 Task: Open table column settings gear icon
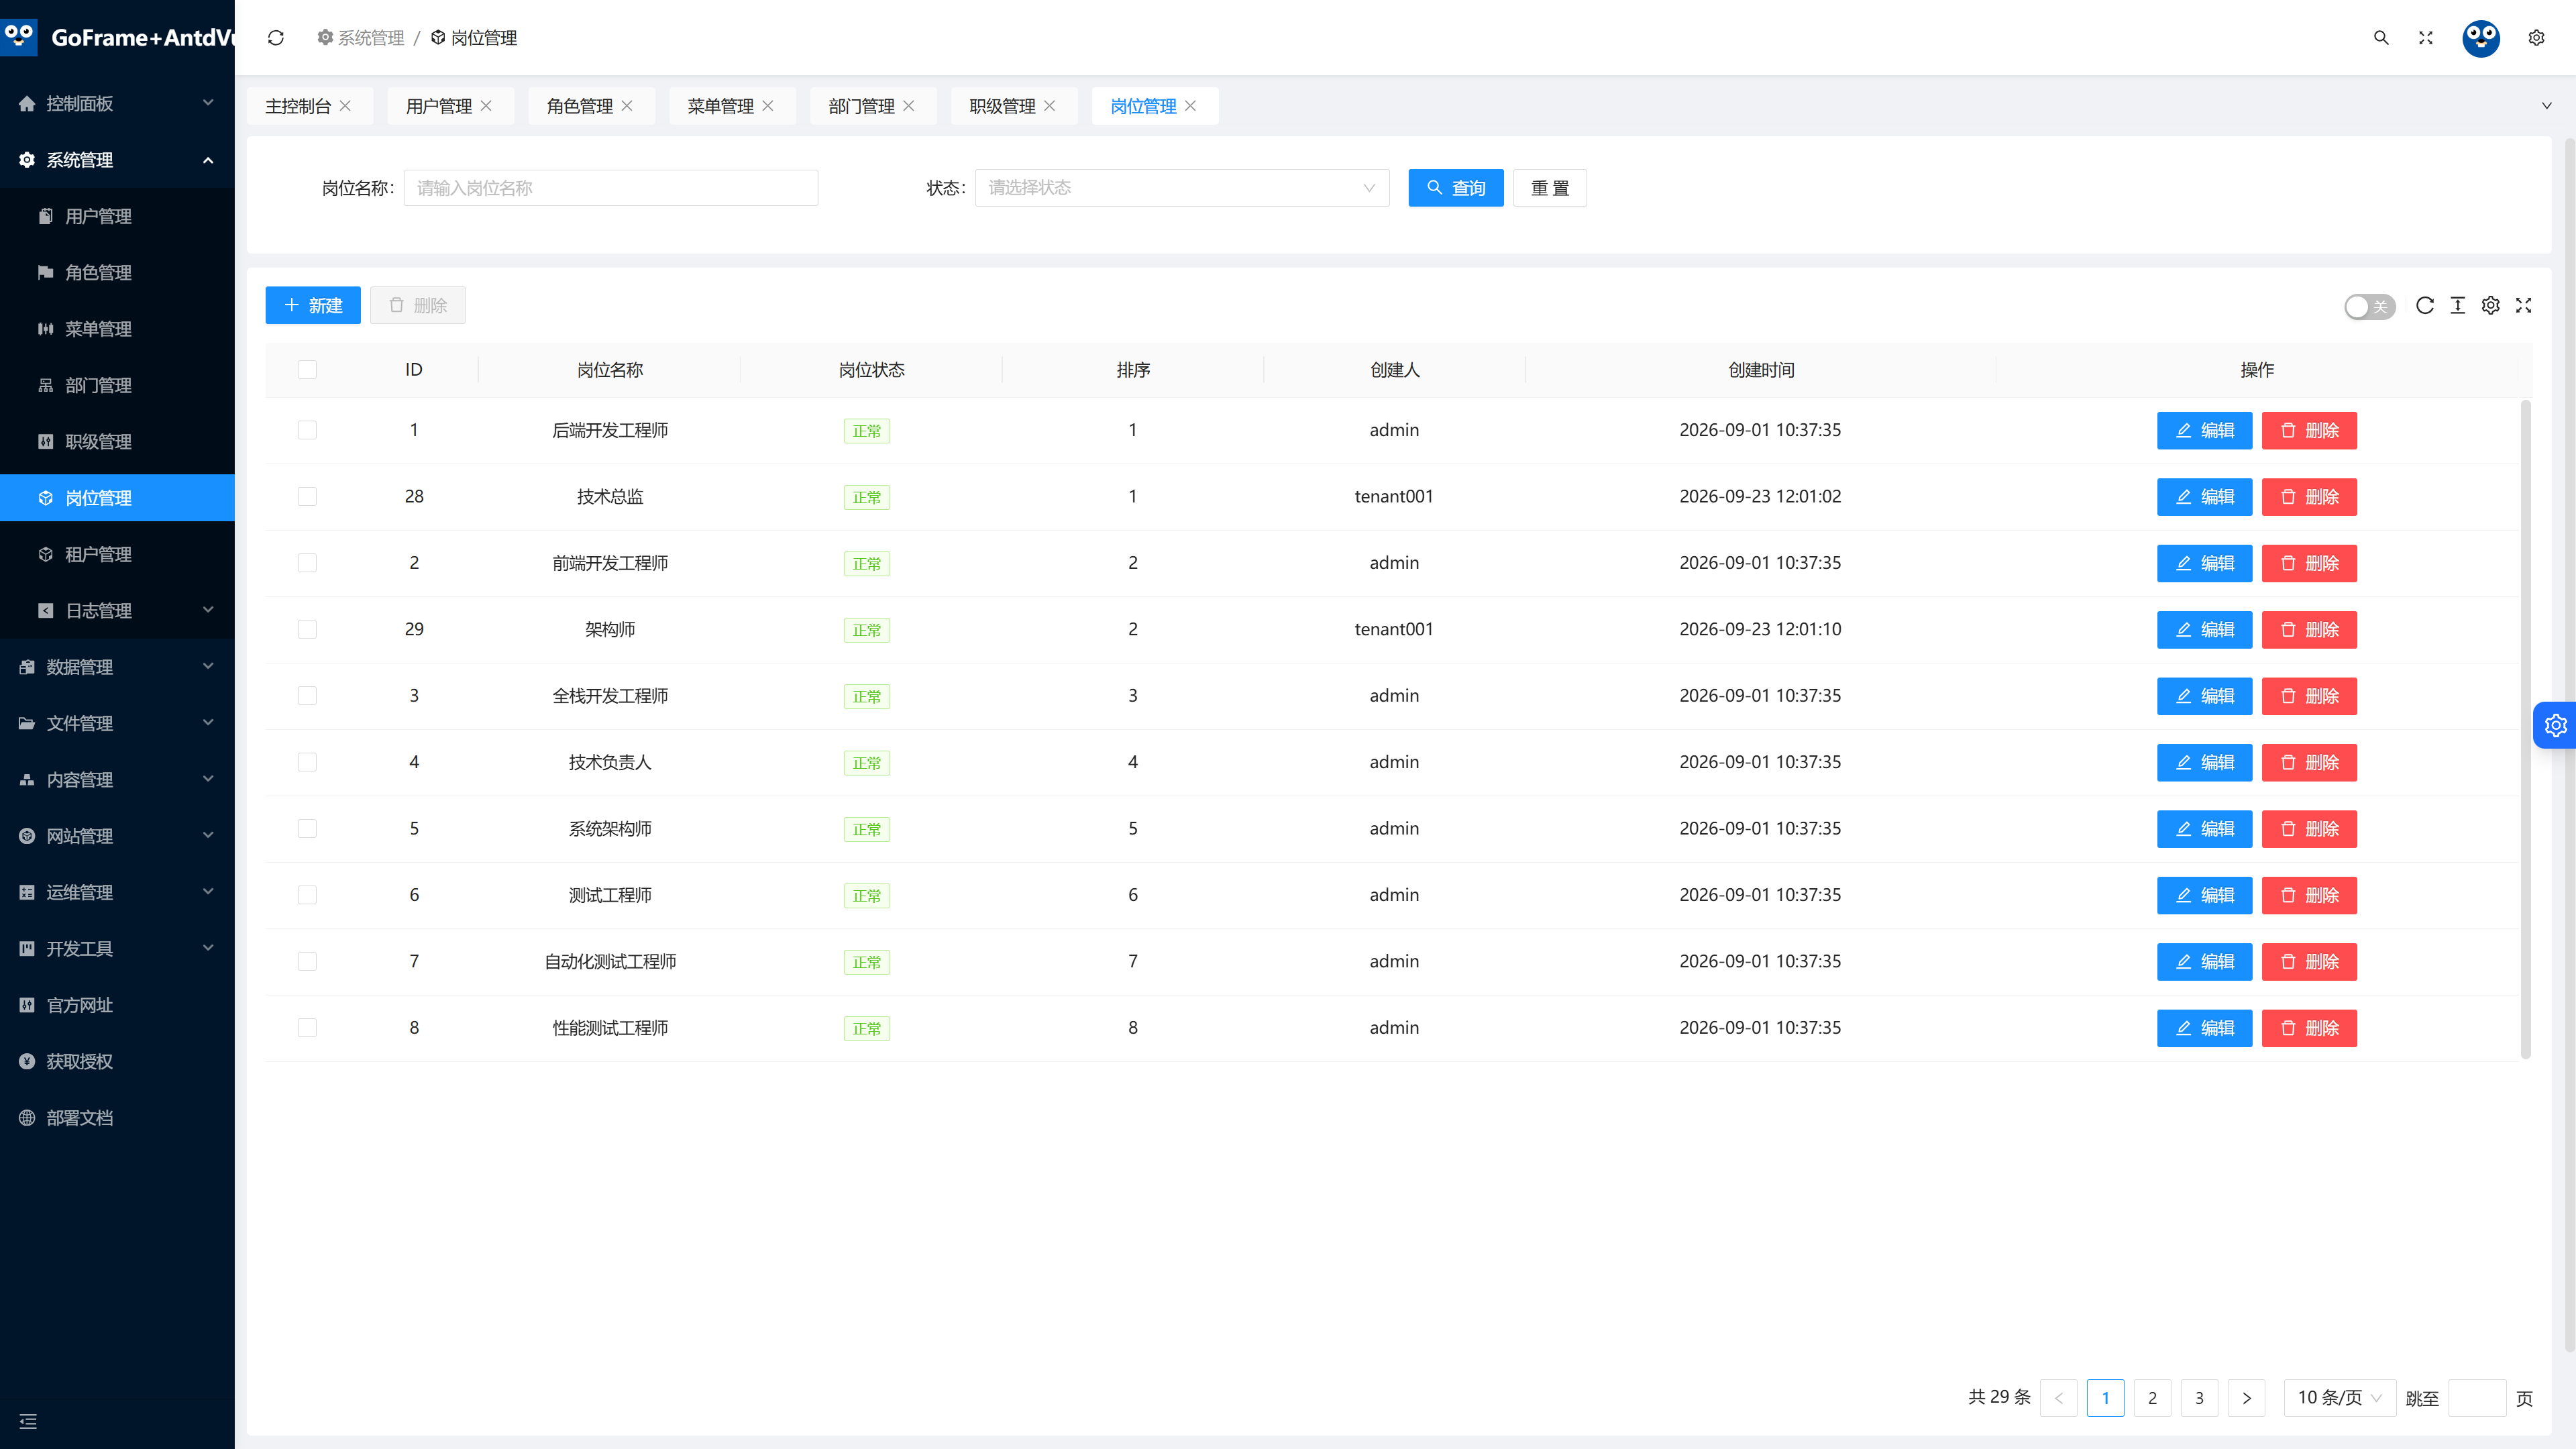click(x=2490, y=306)
